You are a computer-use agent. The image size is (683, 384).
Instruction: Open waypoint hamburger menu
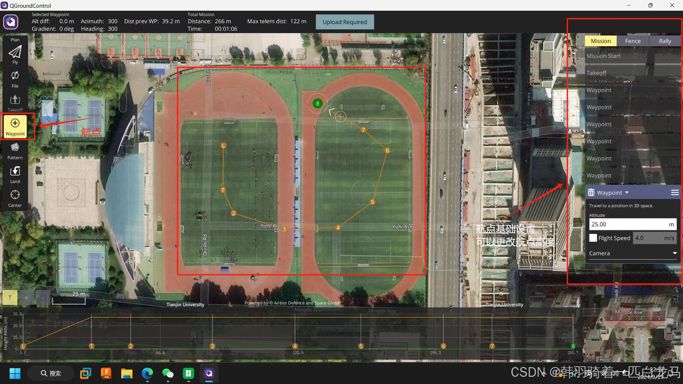[675, 193]
